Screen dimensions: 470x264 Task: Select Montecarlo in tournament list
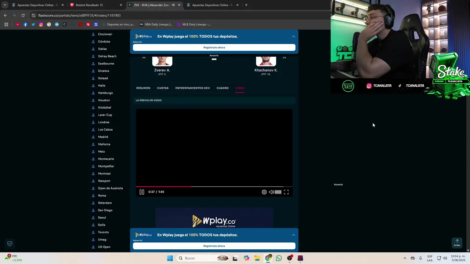[106, 159]
